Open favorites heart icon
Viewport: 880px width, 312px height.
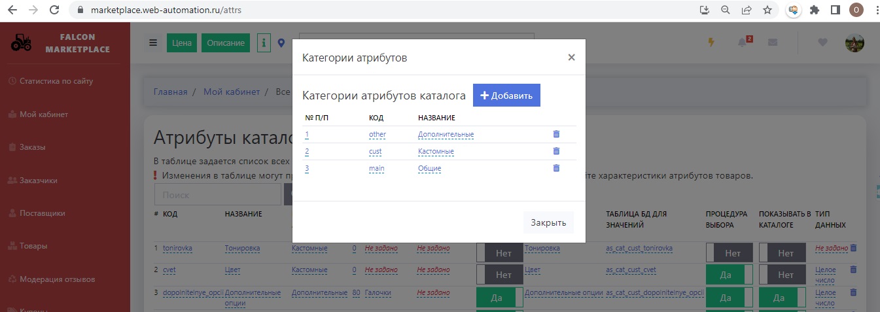[823, 43]
